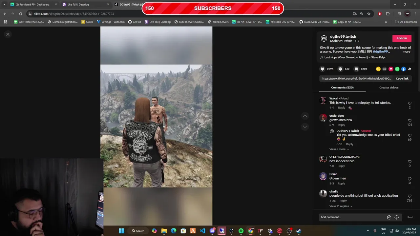
Task: Repost the video using yellow repost icon
Action: [378, 69]
